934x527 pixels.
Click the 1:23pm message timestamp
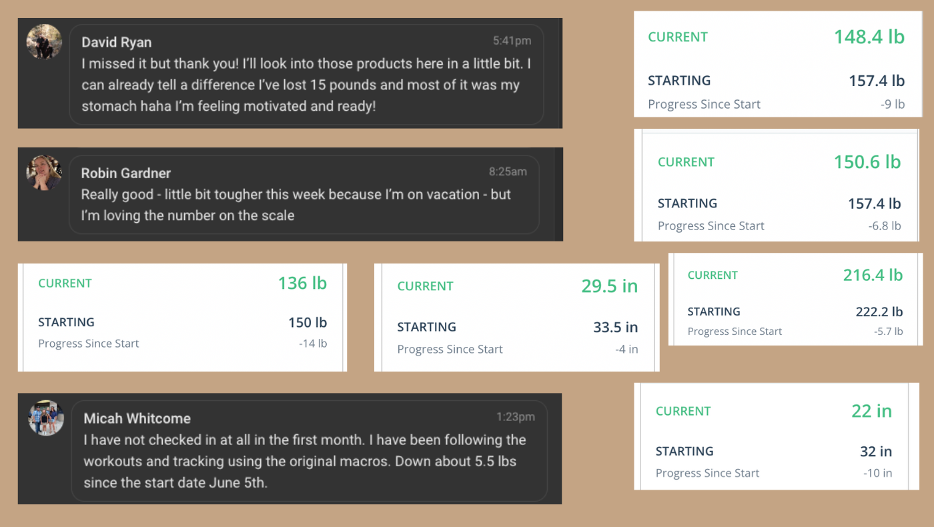pyautogui.click(x=516, y=417)
